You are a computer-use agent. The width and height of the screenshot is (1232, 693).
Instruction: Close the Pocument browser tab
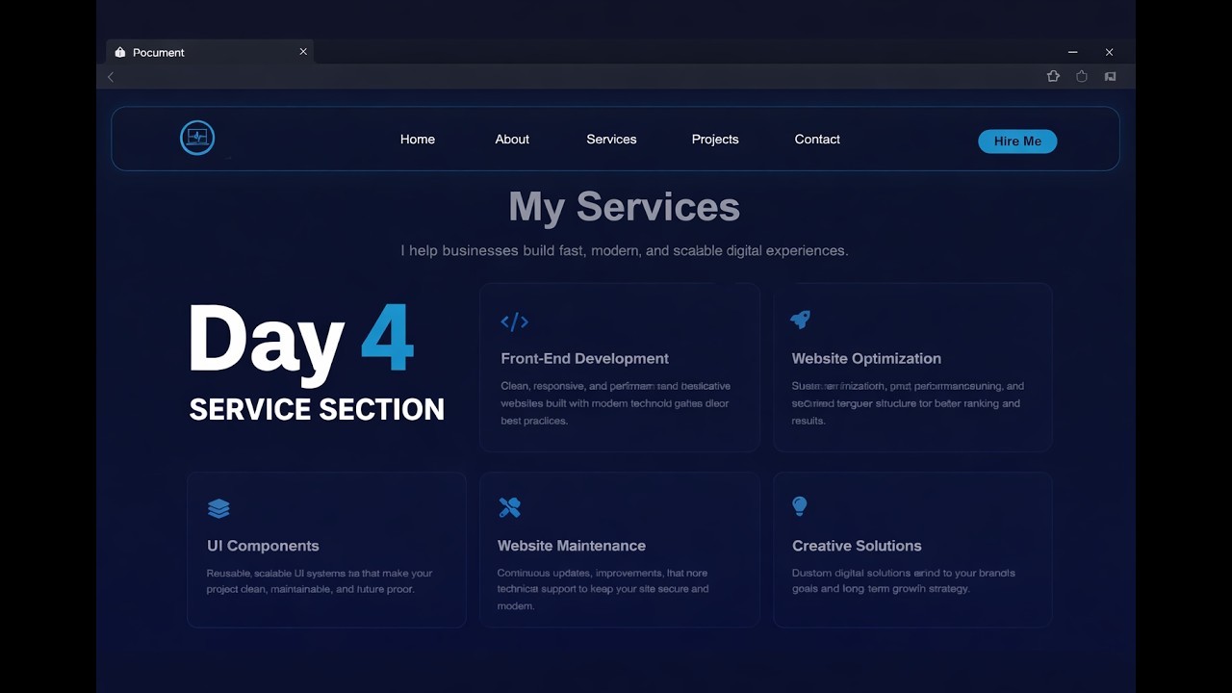[x=303, y=52]
